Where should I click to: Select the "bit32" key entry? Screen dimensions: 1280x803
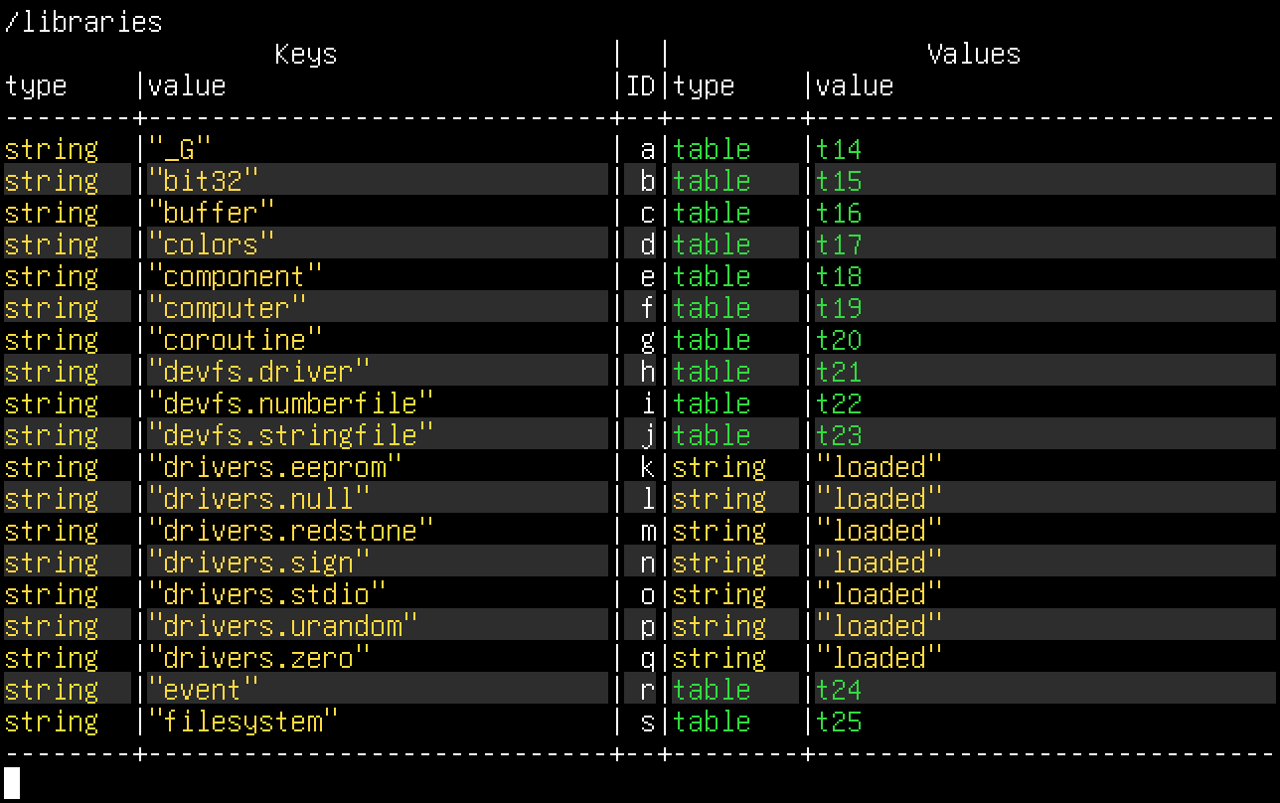(204, 181)
